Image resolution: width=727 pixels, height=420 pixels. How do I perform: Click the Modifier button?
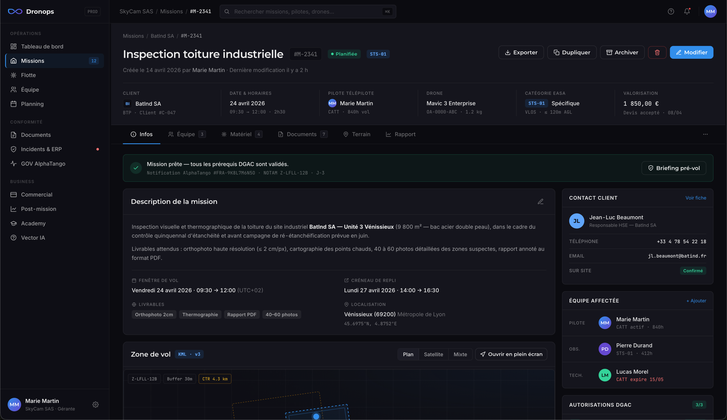point(691,52)
